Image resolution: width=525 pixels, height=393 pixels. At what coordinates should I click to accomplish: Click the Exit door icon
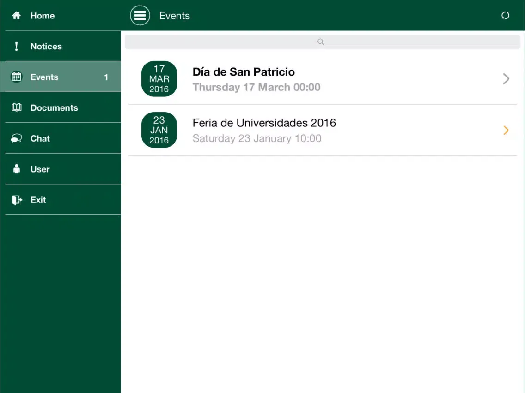17,200
